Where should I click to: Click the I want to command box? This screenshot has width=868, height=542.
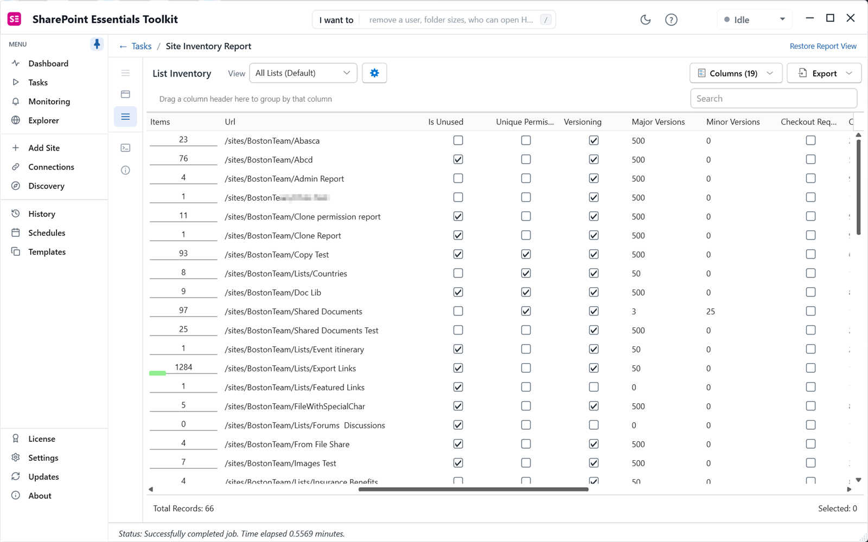(x=434, y=20)
